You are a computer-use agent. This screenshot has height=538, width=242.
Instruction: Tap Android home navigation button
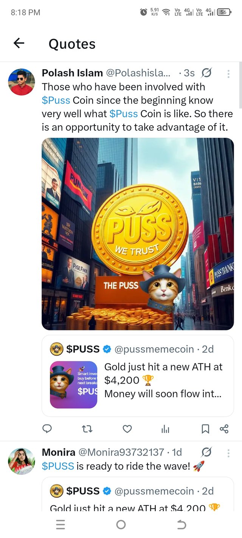(121, 524)
